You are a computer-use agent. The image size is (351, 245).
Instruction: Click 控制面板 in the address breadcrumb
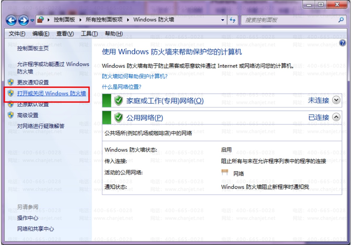point(64,20)
